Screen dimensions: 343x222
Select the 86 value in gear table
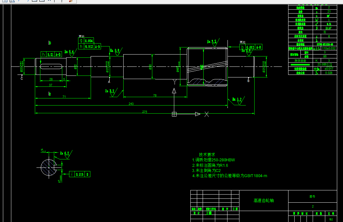pos(325,56)
